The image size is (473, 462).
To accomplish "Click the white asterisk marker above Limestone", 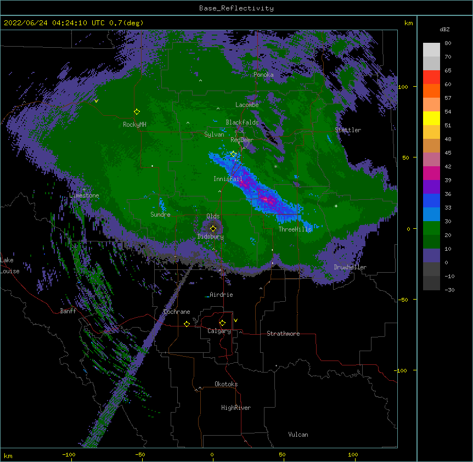I will coord(84,190).
